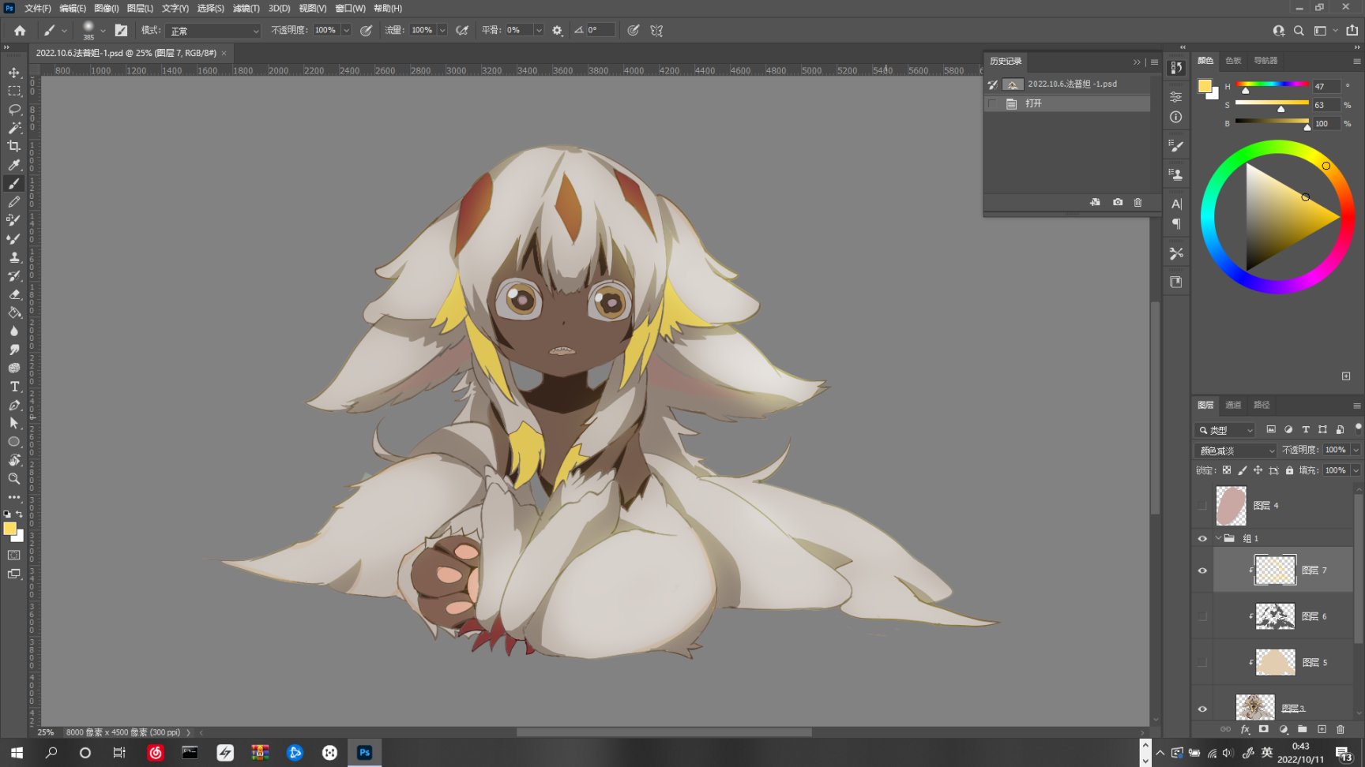Show hidden layer 图层 4
Viewport: 1365px width, 767px height.
coord(1202,506)
